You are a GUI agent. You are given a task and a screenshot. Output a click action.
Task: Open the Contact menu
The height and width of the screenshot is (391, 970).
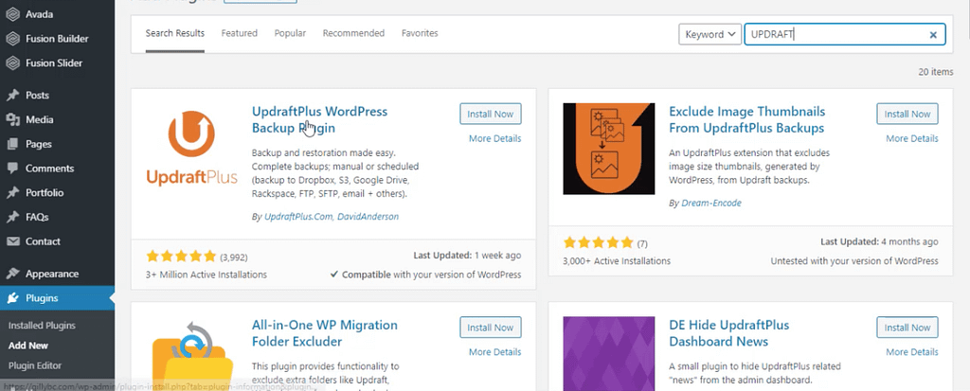(57, 242)
